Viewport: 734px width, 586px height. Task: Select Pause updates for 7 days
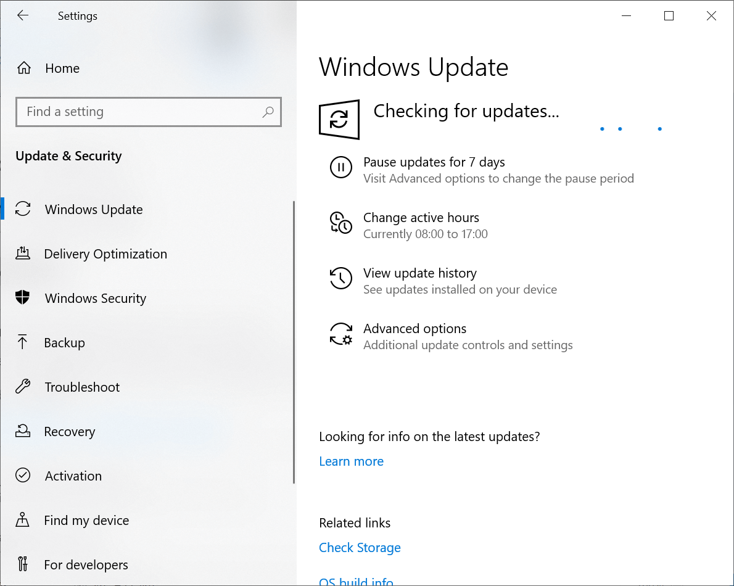(434, 162)
